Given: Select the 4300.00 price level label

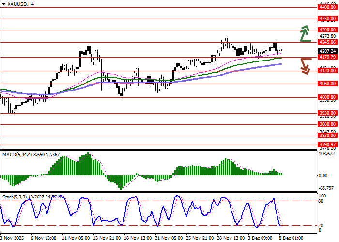Looking at the screenshot, I should (x=327, y=30).
